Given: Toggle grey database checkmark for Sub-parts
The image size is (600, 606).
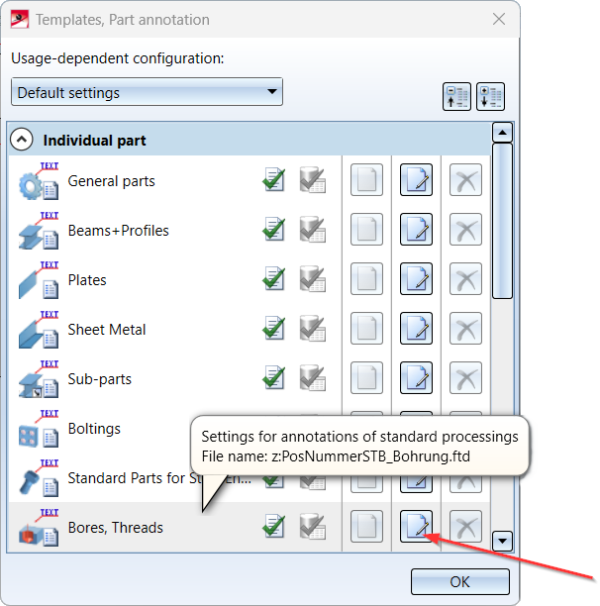Looking at the screenshot, I should point(313,377).
